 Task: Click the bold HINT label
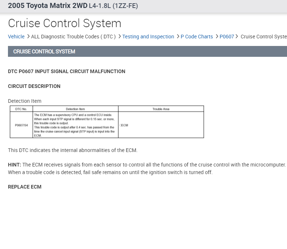[x=14, y=165]
